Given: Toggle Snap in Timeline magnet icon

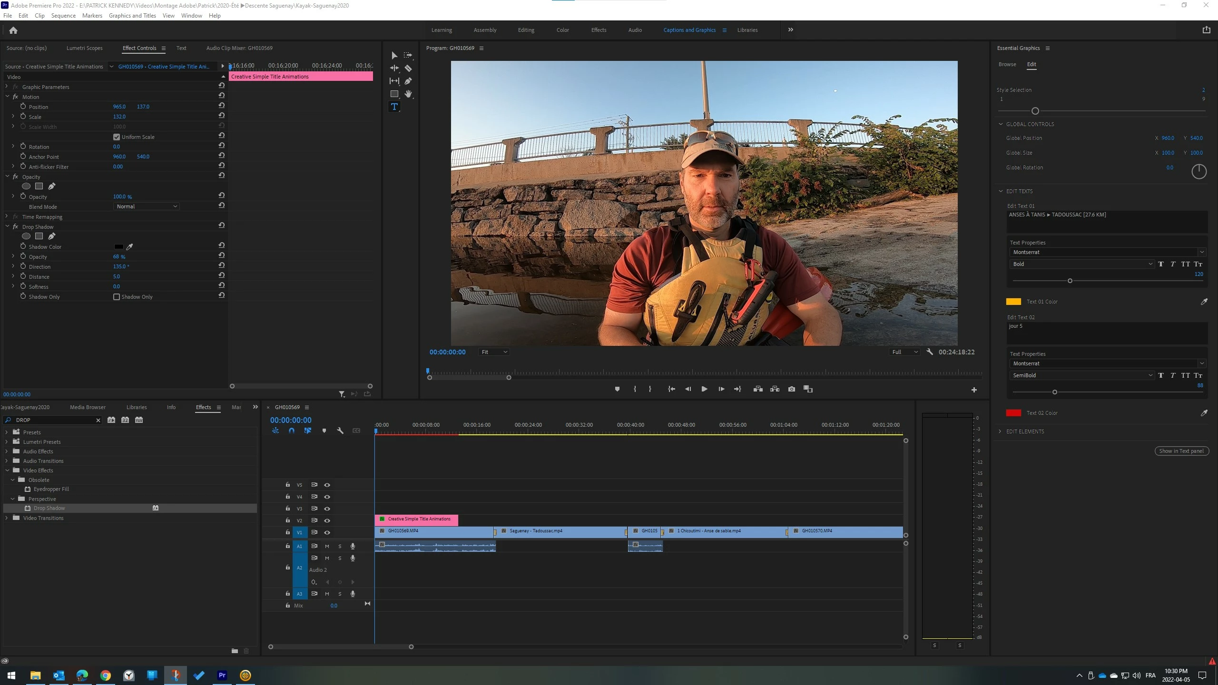Looking at the screenshot, I should click(292, 431).
